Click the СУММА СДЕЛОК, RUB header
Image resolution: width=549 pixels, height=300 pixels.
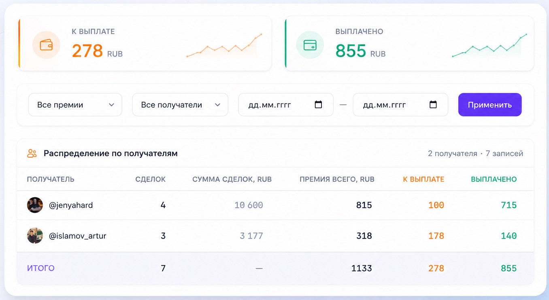pos(232,179)
